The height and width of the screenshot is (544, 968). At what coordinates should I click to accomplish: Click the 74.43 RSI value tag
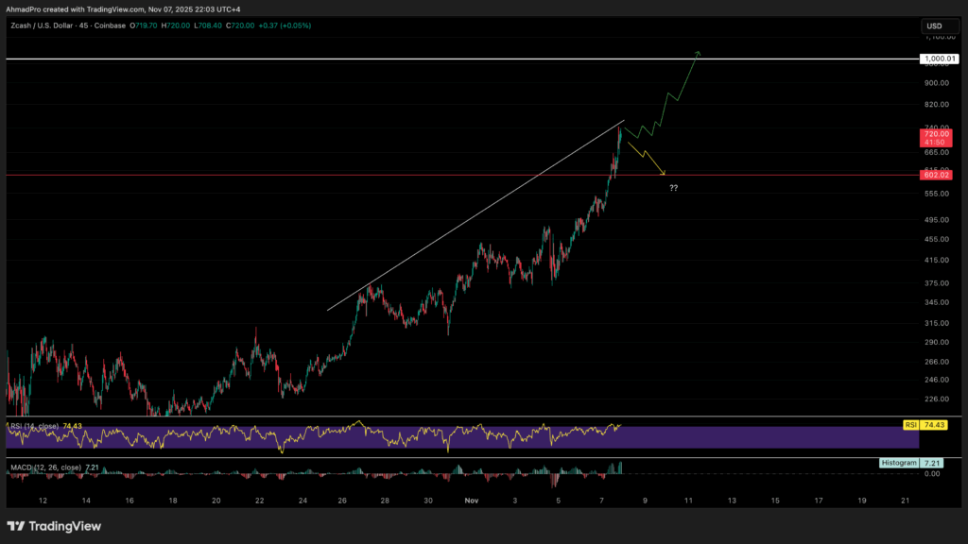934,426
